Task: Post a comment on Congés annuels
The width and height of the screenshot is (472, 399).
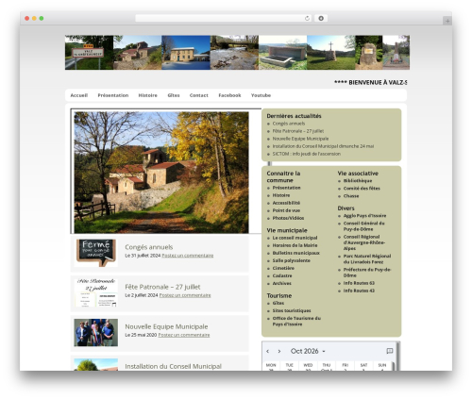Action: pyautogui.click(x=188, y=256)
